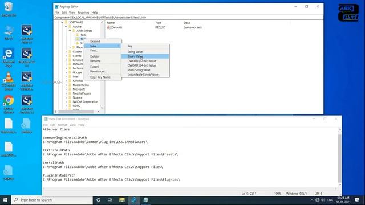Open the This PC desktop icon
The height and width of the screenshot is (205, 365).
point(9,31)
